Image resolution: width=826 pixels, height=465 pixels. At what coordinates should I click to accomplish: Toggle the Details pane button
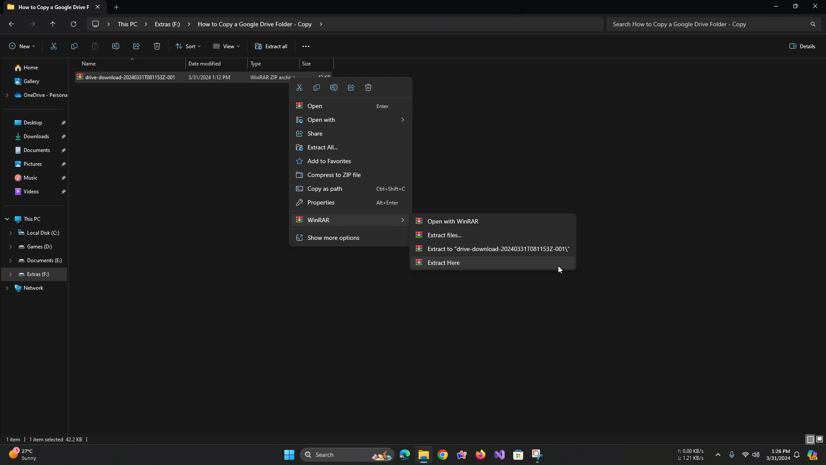coord(802,46)
